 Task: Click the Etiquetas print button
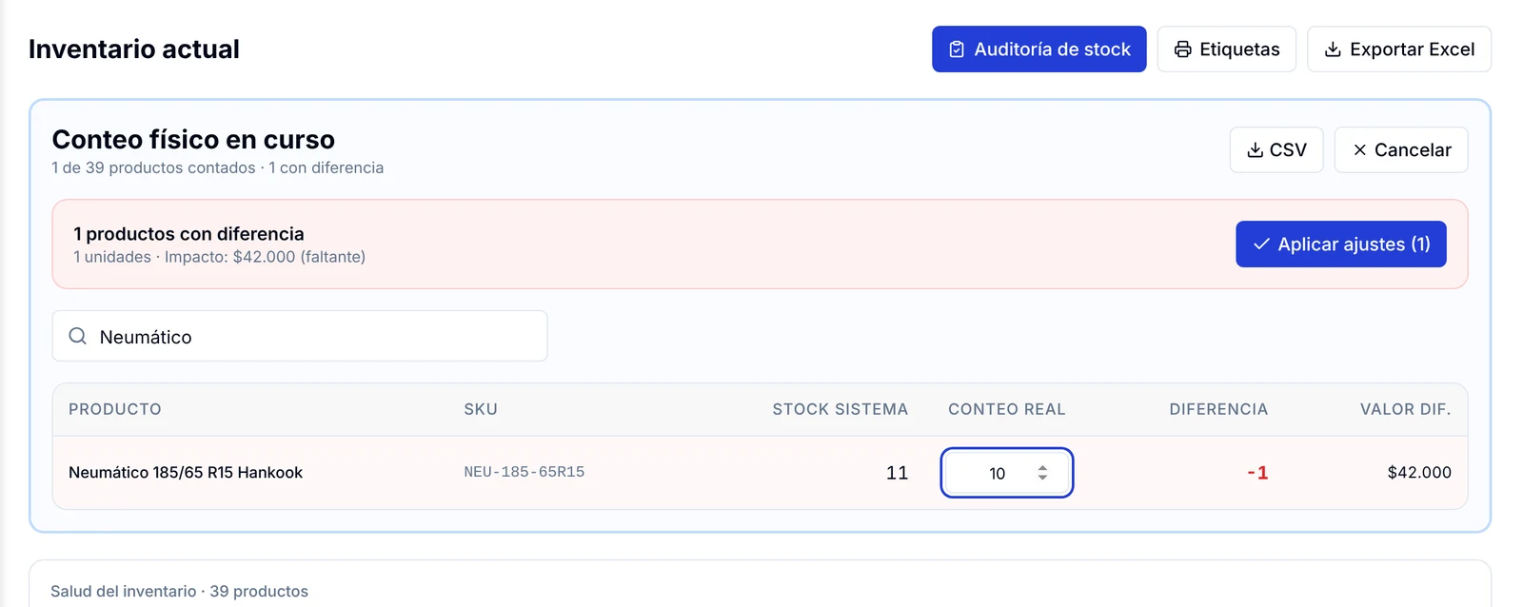(1226, 49)
